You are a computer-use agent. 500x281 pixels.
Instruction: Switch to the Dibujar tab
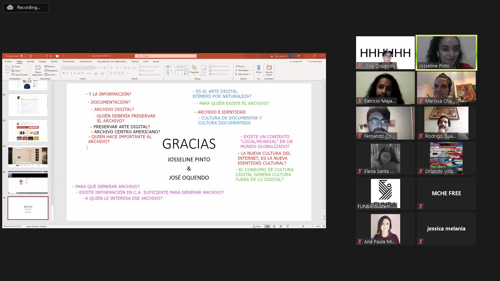[43, 62]
